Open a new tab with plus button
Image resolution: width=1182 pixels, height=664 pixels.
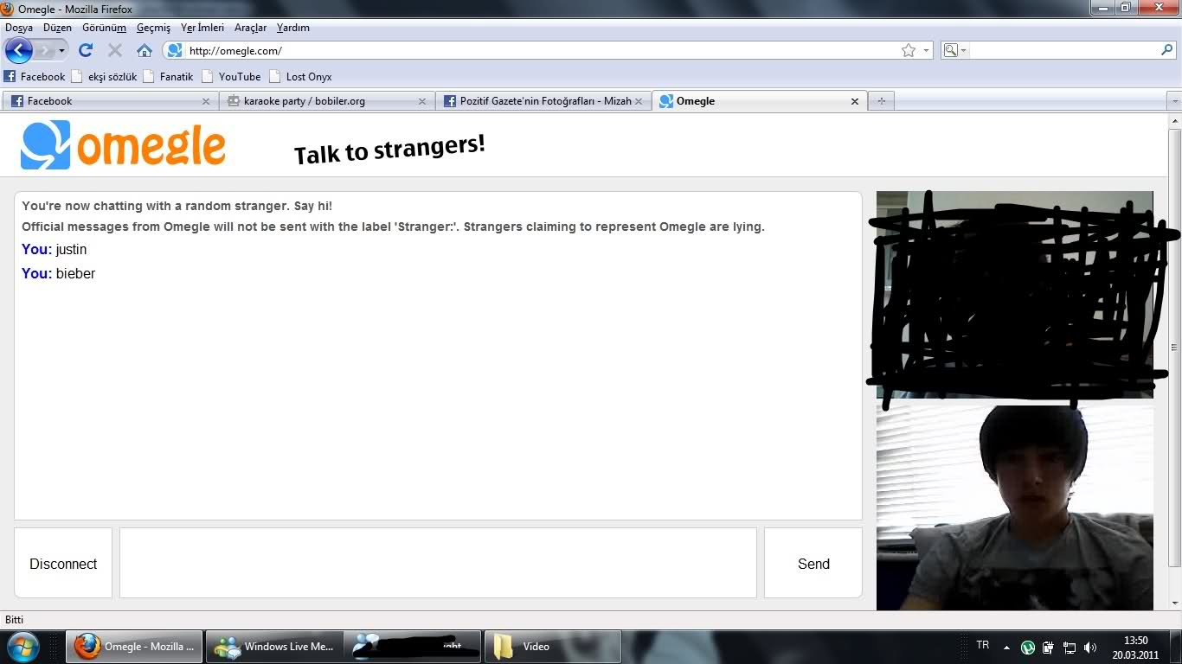point(882,101)
